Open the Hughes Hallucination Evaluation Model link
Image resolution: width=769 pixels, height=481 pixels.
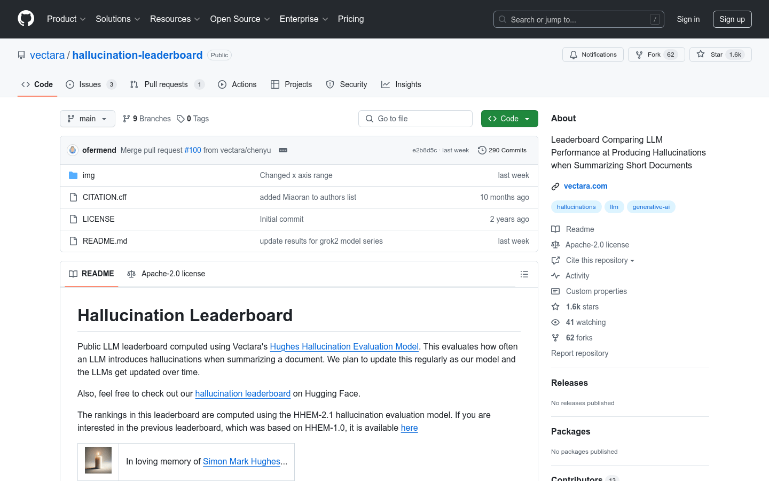tap(344, 346)
